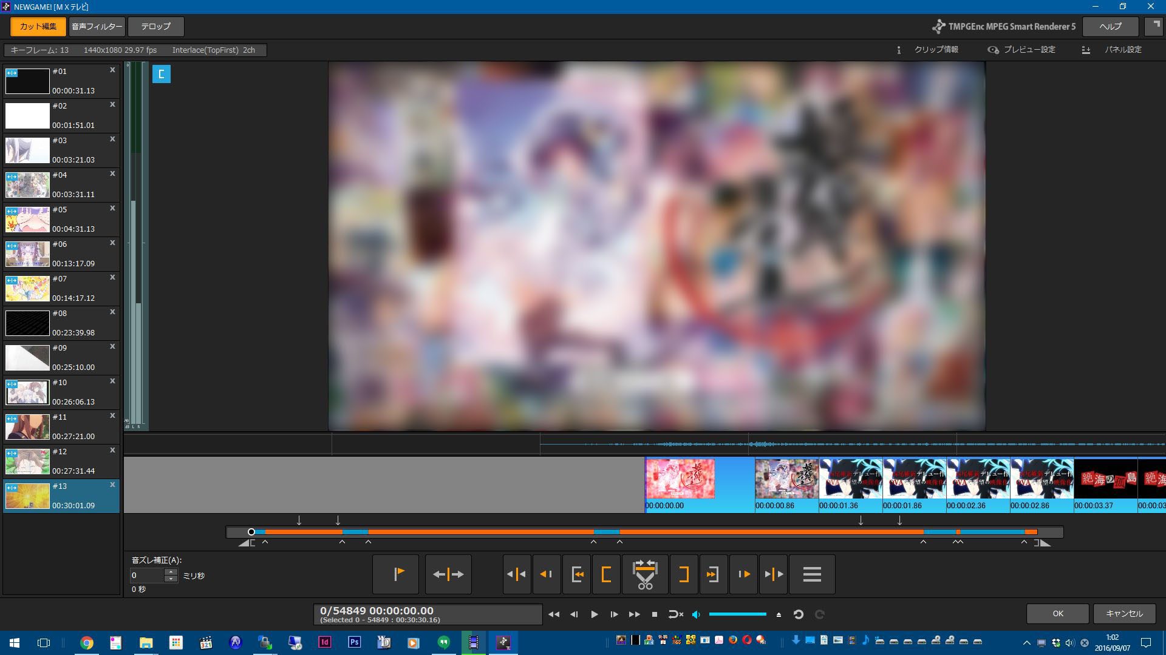Switch to the テロップ tab
The image size is (1166, 655).
156,27
